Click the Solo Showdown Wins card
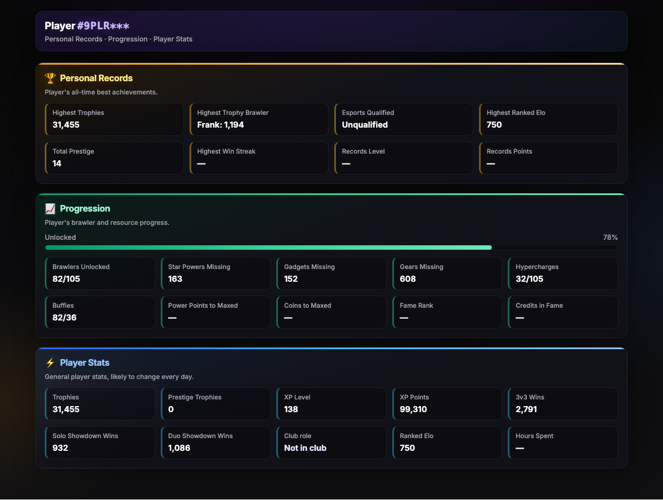 100,443
